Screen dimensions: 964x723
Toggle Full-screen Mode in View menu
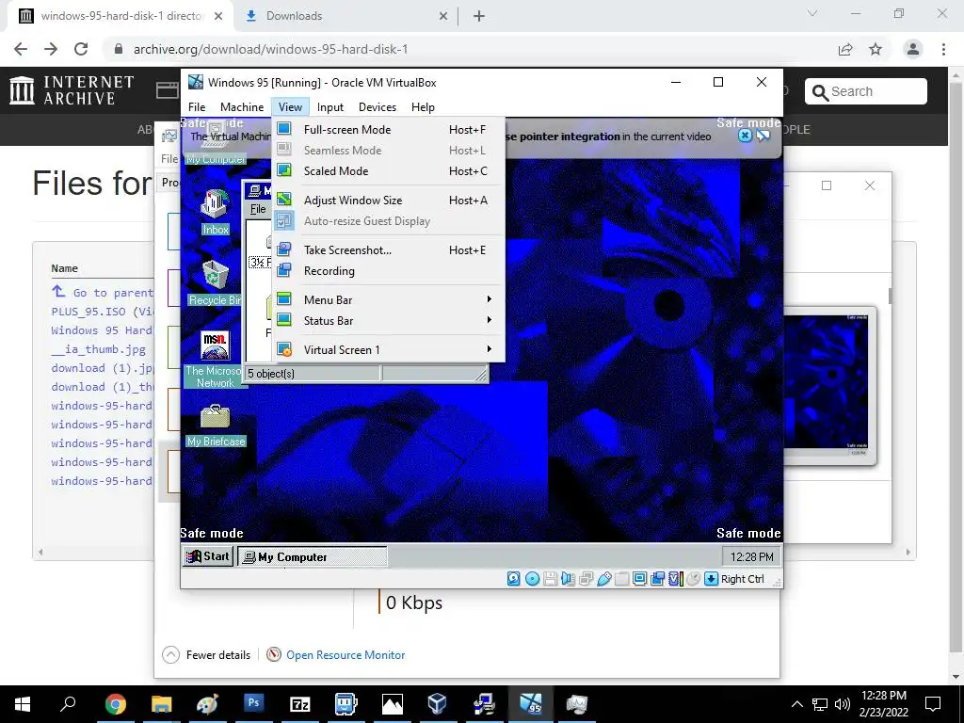(389, 130)
